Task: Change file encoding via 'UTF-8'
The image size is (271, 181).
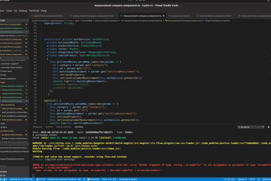Action: click(x=252, y=179)
